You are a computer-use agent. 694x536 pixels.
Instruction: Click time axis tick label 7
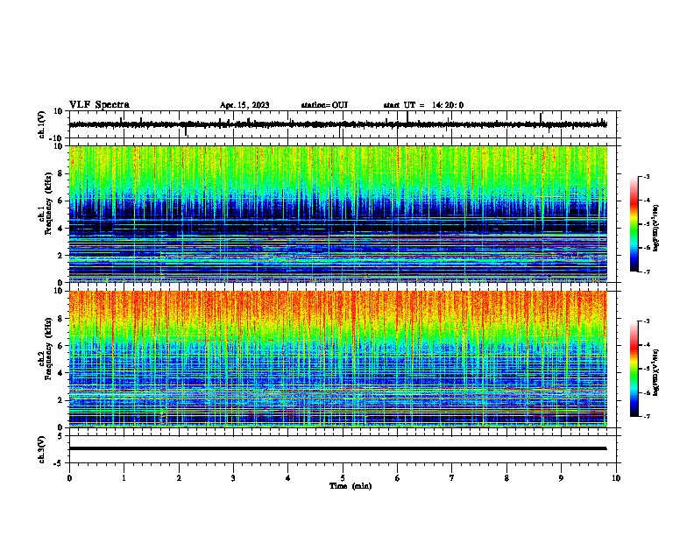tap(452, 478)
